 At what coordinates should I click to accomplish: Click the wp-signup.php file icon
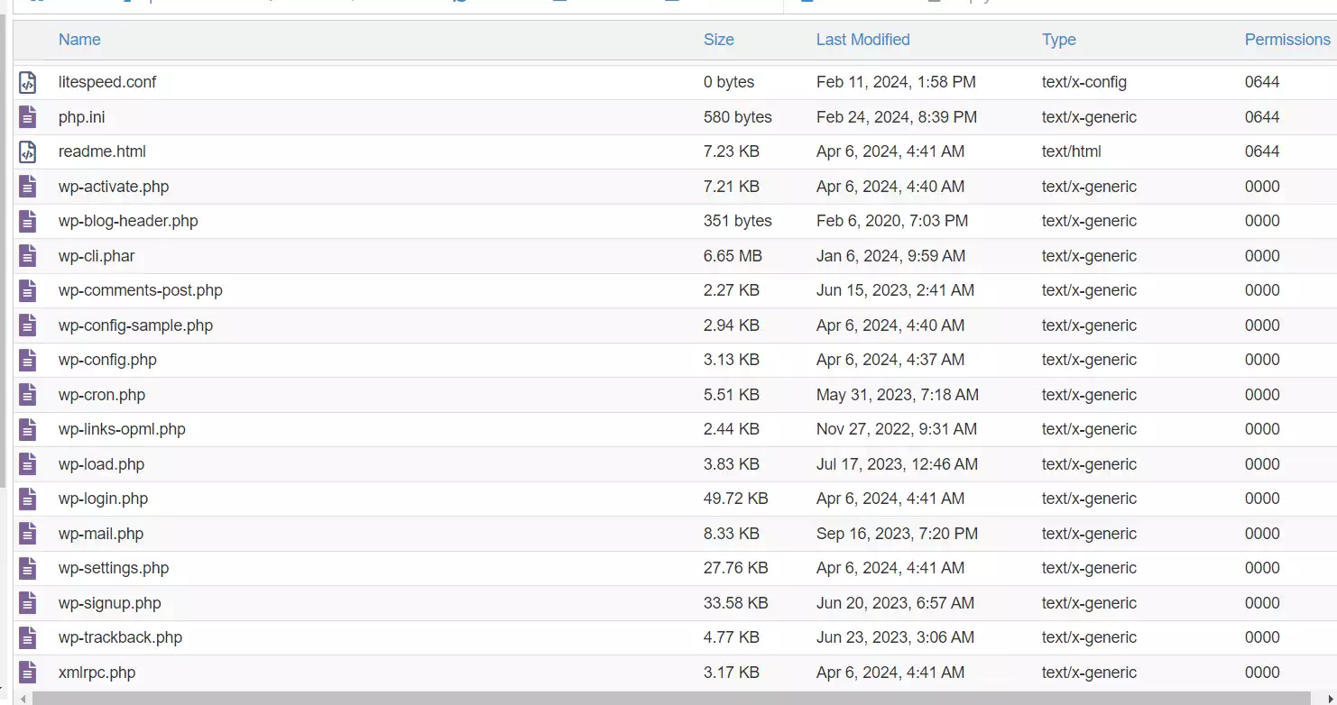(x=28, y=603)
